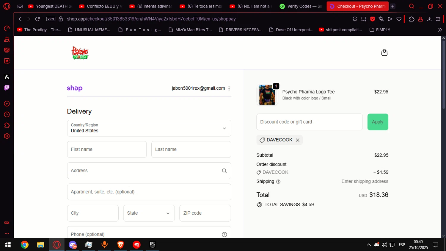Focus Apartment, suite optional field
Viewport: 446px width, 251px height.
(x=149, y=192)
